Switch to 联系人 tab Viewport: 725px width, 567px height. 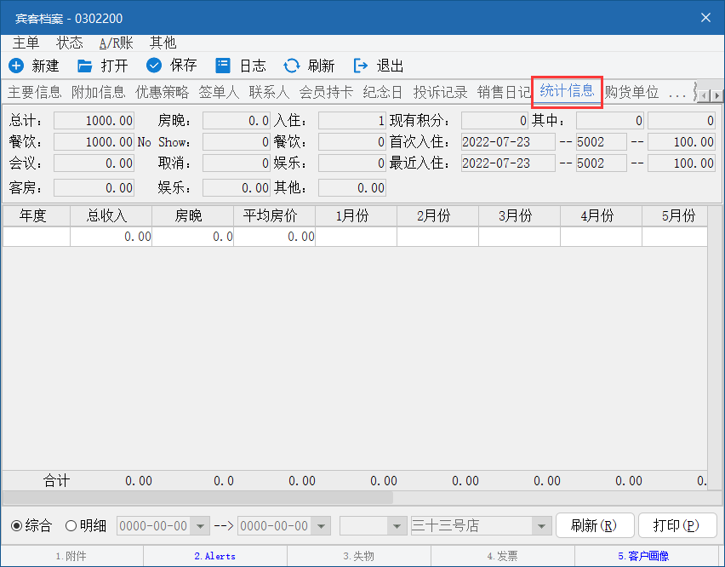[269, 92]
